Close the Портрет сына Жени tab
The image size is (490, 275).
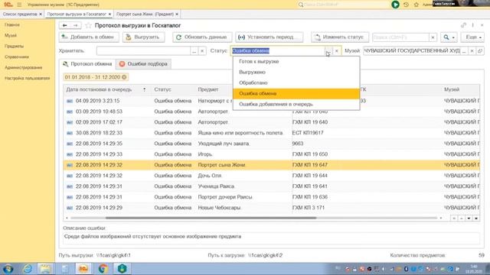177,15
